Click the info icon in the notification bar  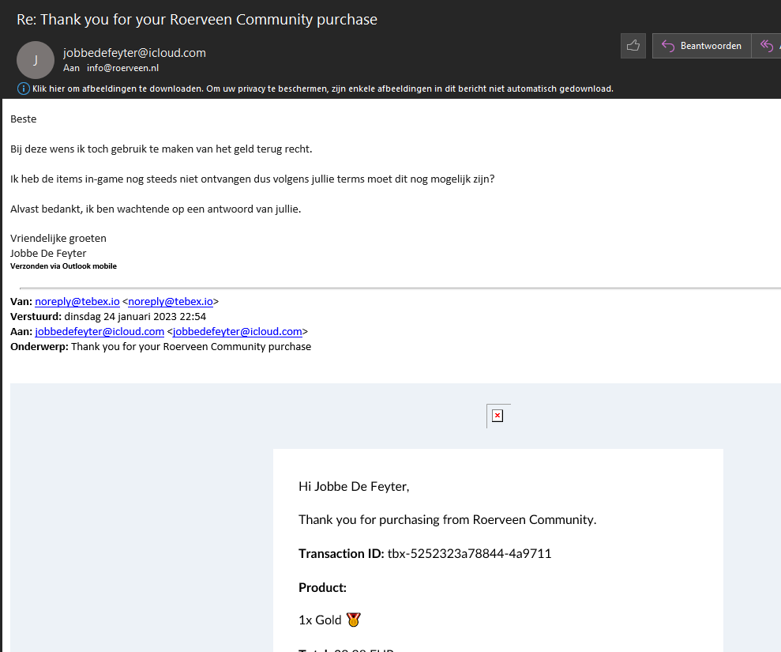point(22,89)
